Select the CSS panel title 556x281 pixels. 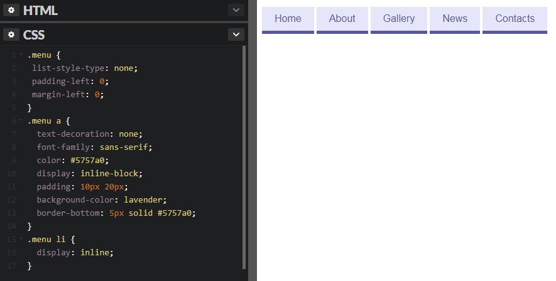(34, 34)
